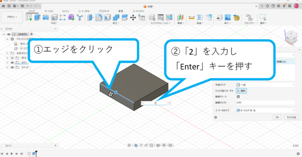Screen dimensions: 302x157
Task: Open the Data Panel grid icon
Action: click(x=9, y=6)
